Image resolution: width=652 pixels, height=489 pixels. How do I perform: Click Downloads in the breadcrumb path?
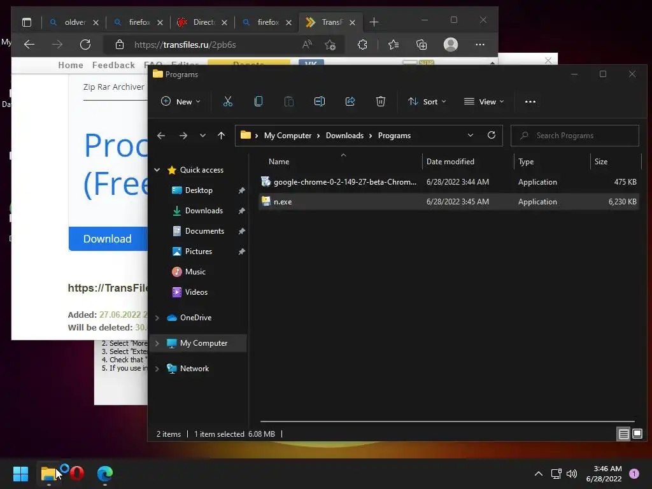pyautogui.click(x=344, y=136)
